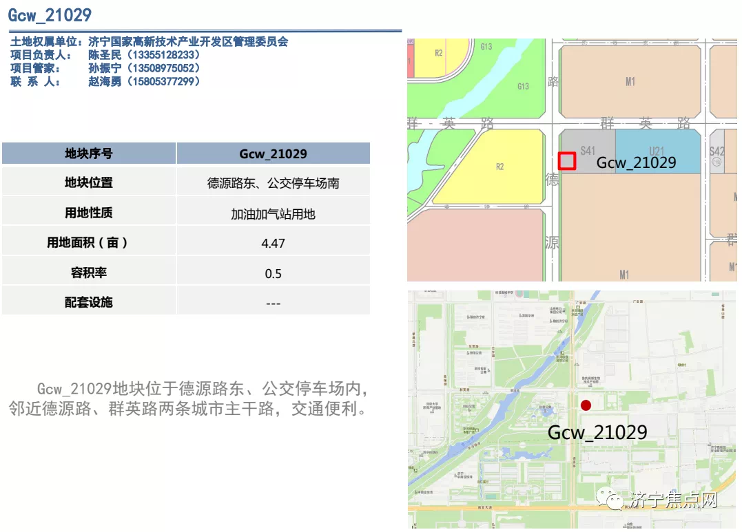Click the table cell "用地性质"

pyautogui.click(x=89, y=213)
